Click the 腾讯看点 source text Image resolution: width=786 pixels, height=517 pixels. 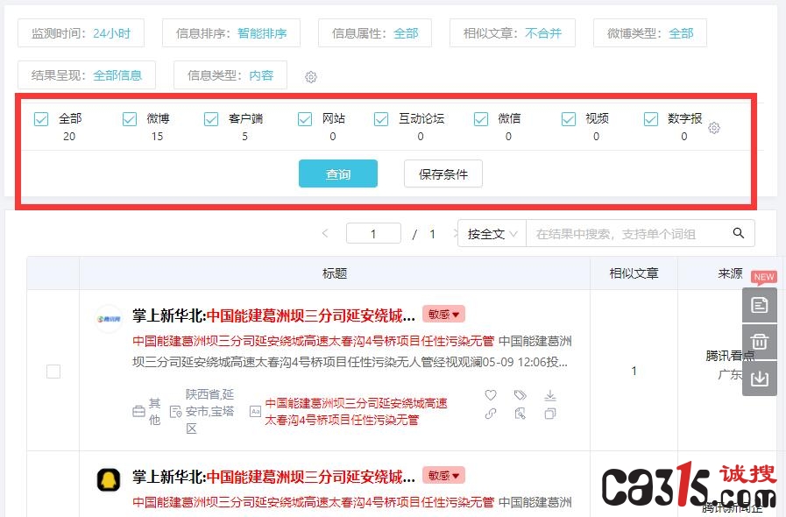730,356
